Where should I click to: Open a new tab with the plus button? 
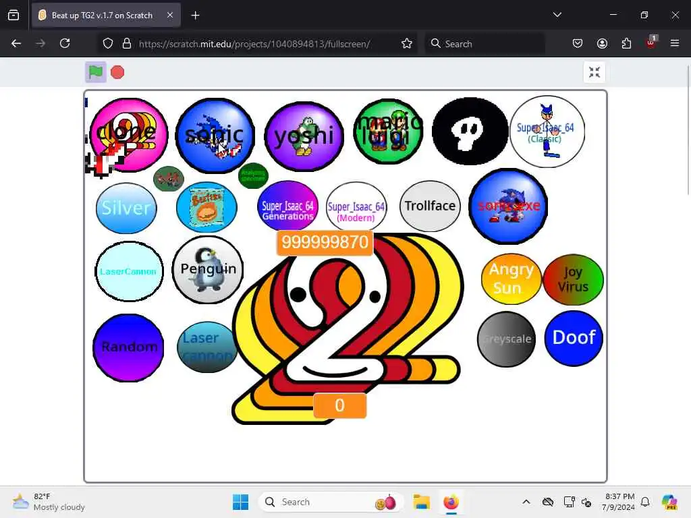click(195, 16)
